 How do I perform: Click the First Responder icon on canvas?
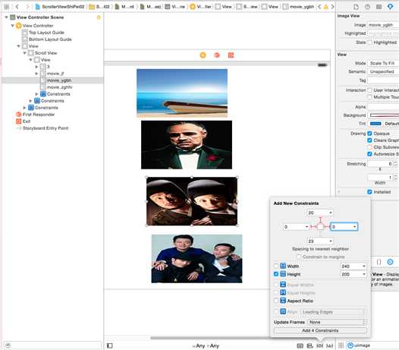[217, 55]
